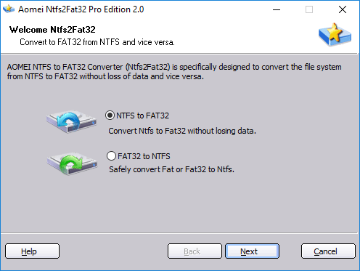Click 'Safely convert Fat or Fat32 to Ntfs' text

tap(171, 169)
